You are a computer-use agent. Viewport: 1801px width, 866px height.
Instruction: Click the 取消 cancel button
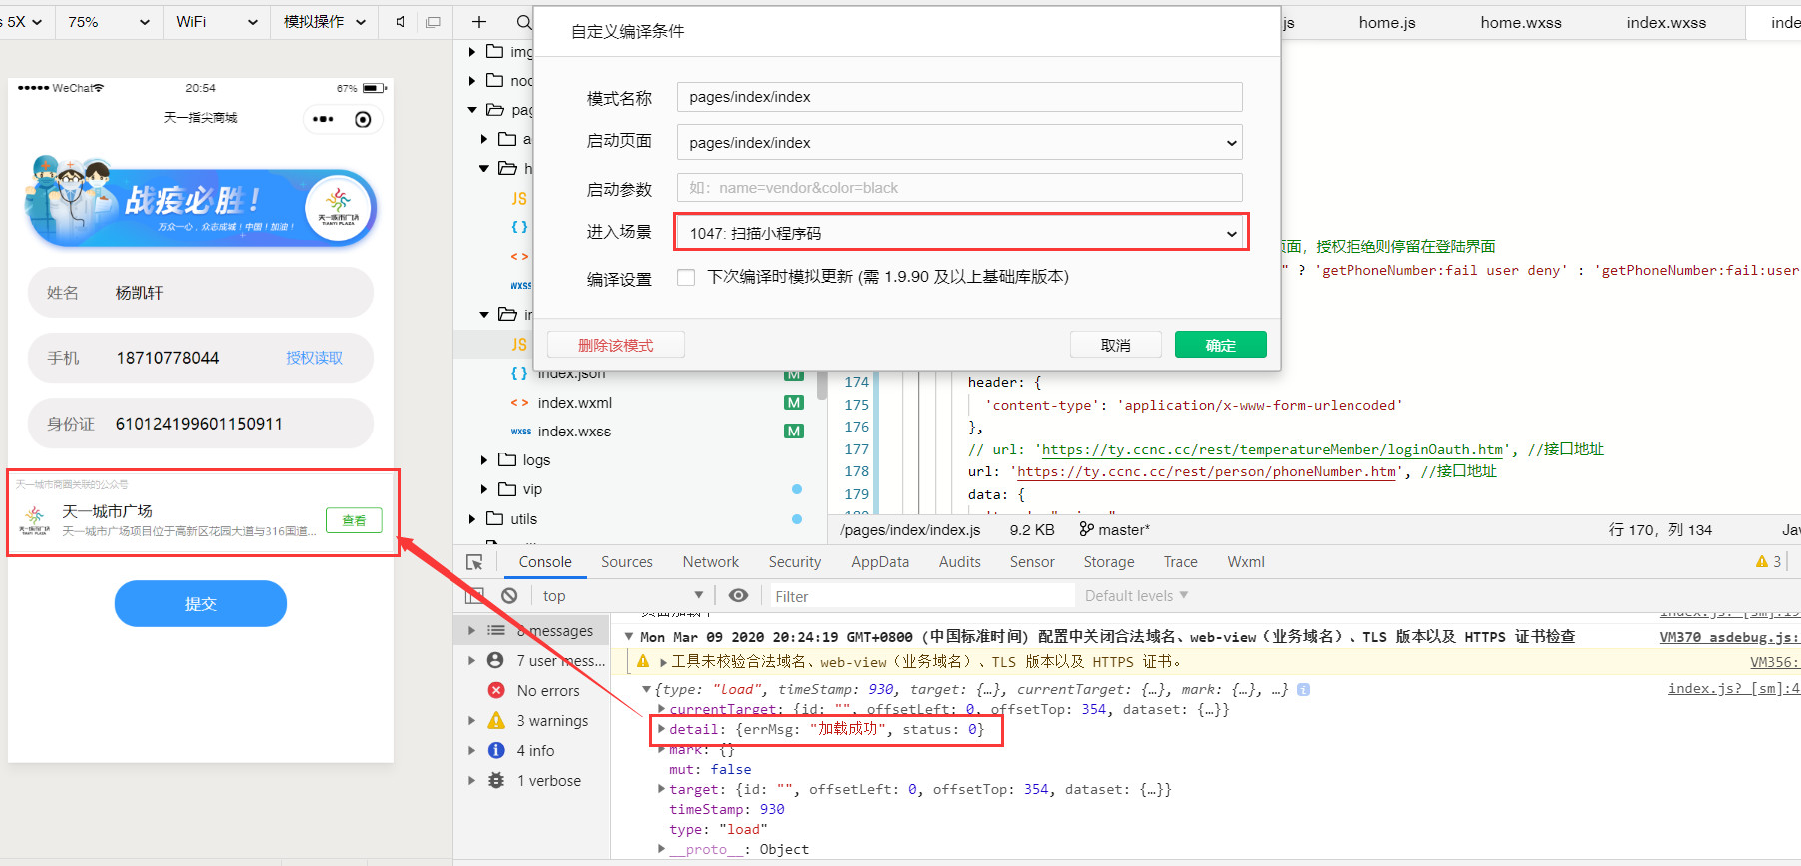pos(1116,345)
